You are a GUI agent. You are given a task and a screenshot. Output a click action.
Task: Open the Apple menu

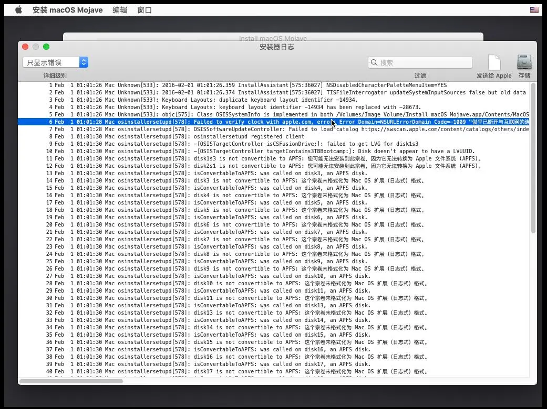tap(18, 9)
